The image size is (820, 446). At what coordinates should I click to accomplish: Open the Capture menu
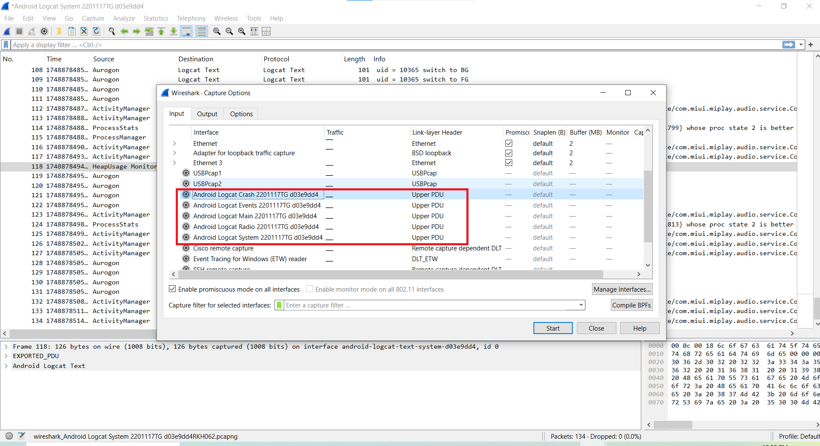[x=93, y=18]
